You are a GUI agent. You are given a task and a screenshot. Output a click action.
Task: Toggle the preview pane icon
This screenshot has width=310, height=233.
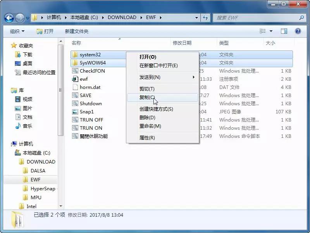click(284, 31)
